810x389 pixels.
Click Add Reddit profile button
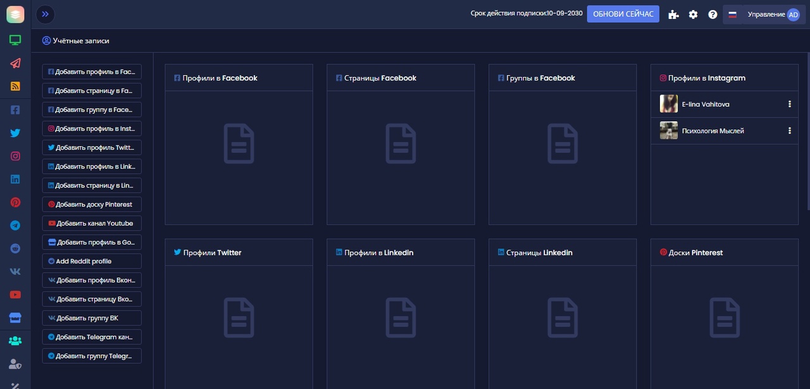tap(92, 261)
